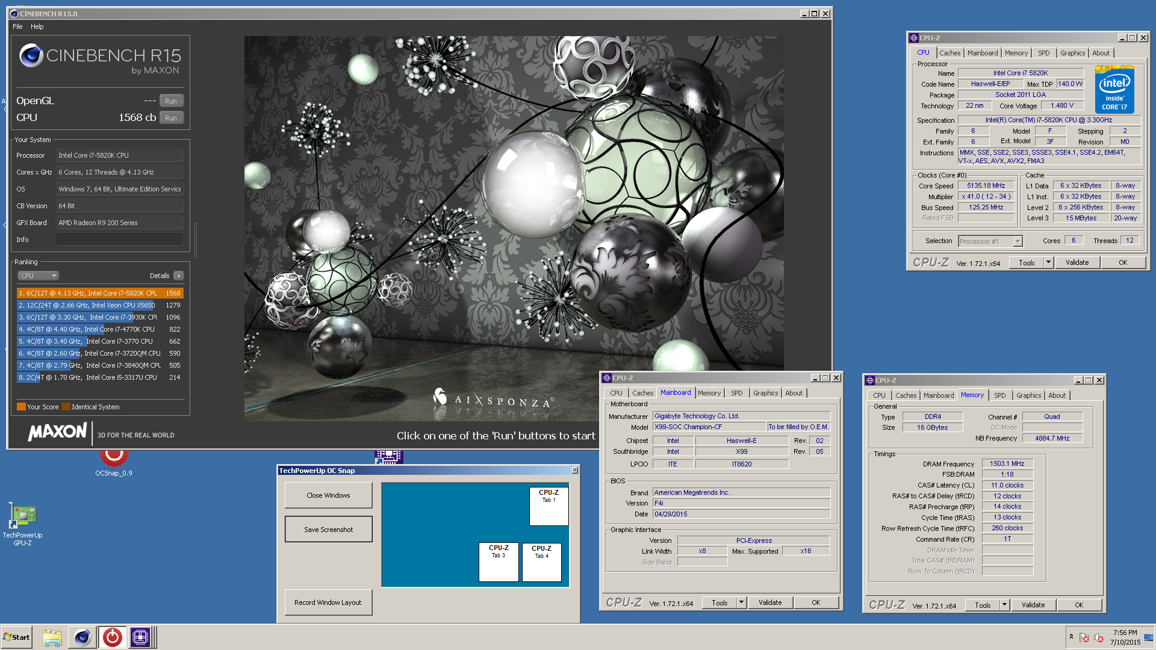Select ranking row 4 Intel Core i7-4770K

tap(100, 329)
